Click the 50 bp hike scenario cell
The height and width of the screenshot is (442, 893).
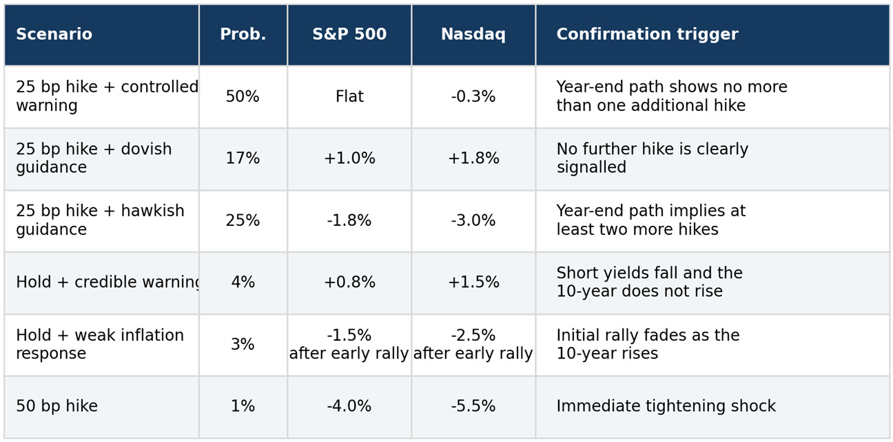pyautogui.click(x=101, y=407)
